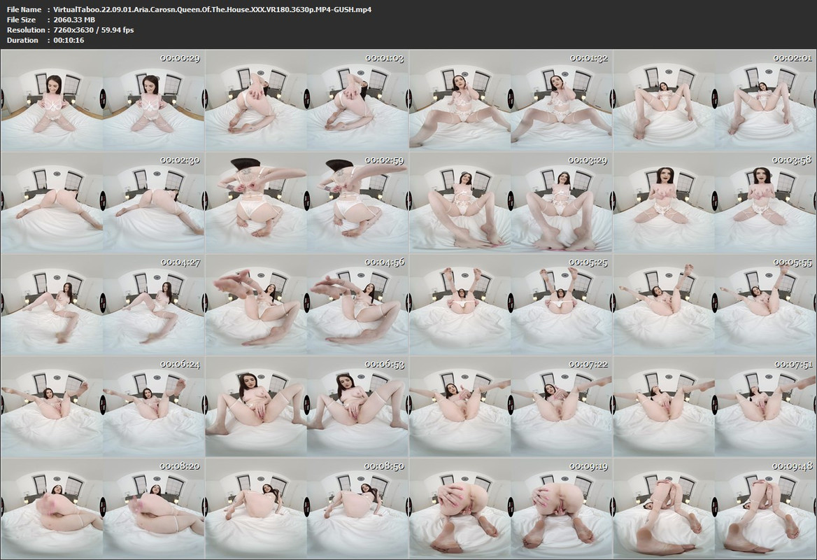Pick the thumbnail stamped 00:01:32
Viewport: 817px width, 560px height.
point(511,100)
